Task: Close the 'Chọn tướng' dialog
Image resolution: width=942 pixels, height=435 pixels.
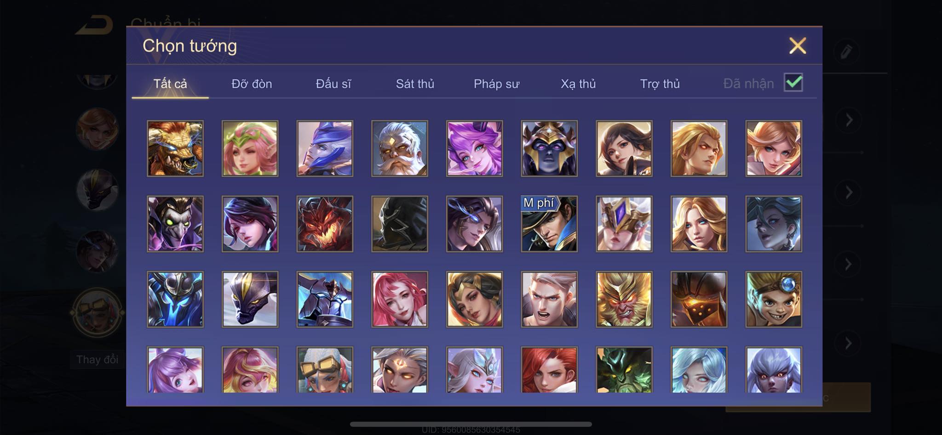Action: 798,45
